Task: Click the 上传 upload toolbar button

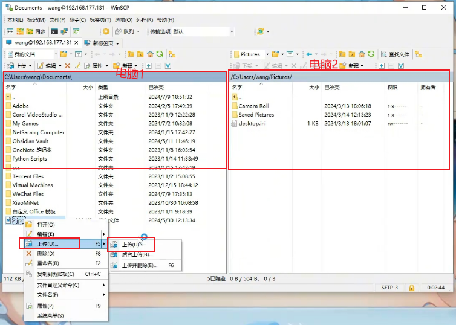Action: [17, 66]
